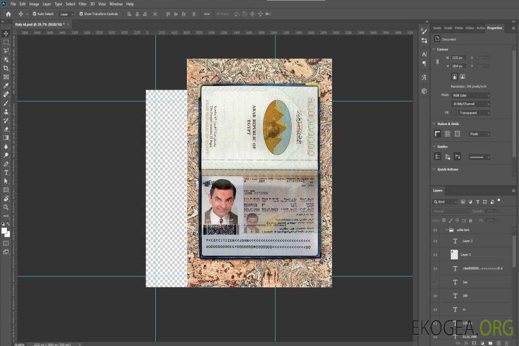Open the Layers Kind filter dropdown
This screenshot has height=346, width=519.
click(x=445, y=202)
